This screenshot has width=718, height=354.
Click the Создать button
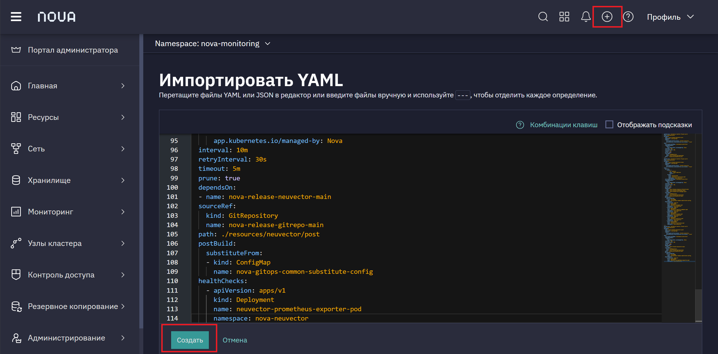tap(190, 340)
